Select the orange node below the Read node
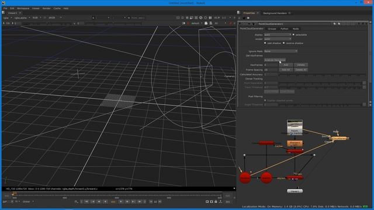Viewport: 374px width, 210px height. pyautogui.click(x=295, y=143)
